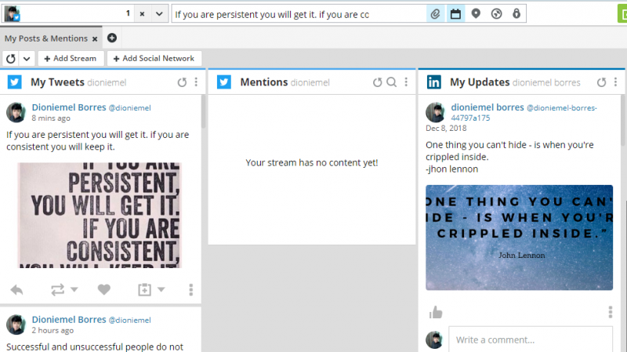
Task: Expand the profile picker dropdown arrow
Action: coord(159,14)
